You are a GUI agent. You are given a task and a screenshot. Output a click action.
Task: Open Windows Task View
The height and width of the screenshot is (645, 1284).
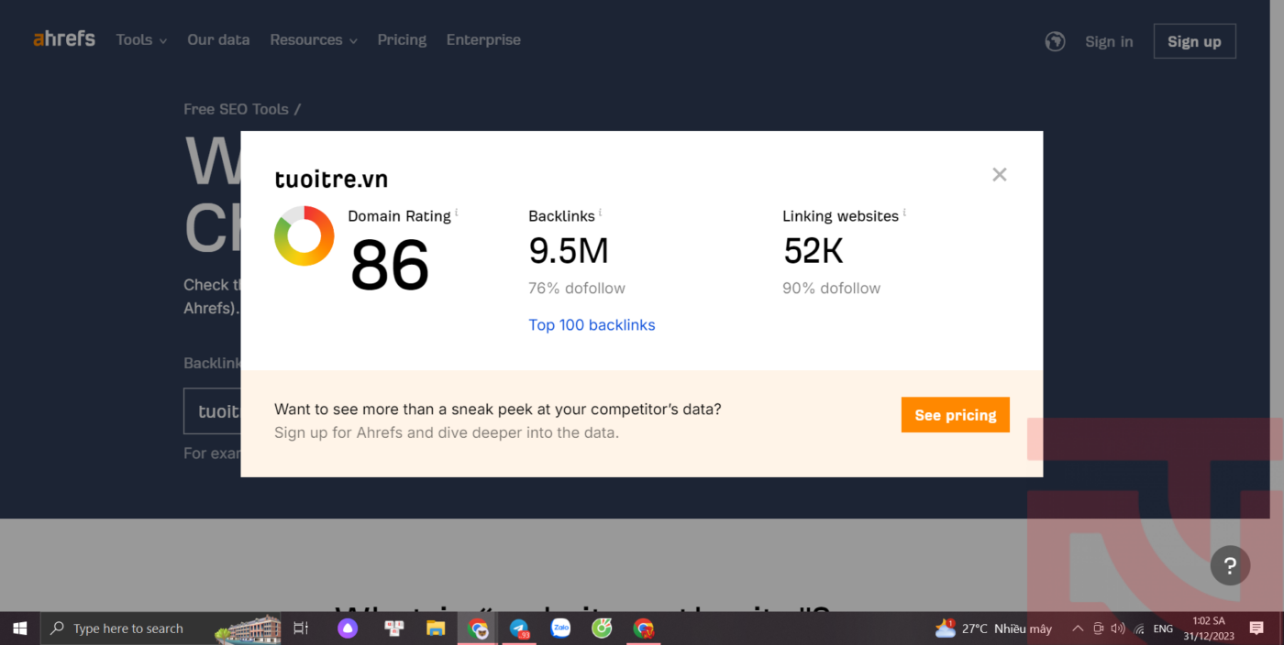point(300,629)
